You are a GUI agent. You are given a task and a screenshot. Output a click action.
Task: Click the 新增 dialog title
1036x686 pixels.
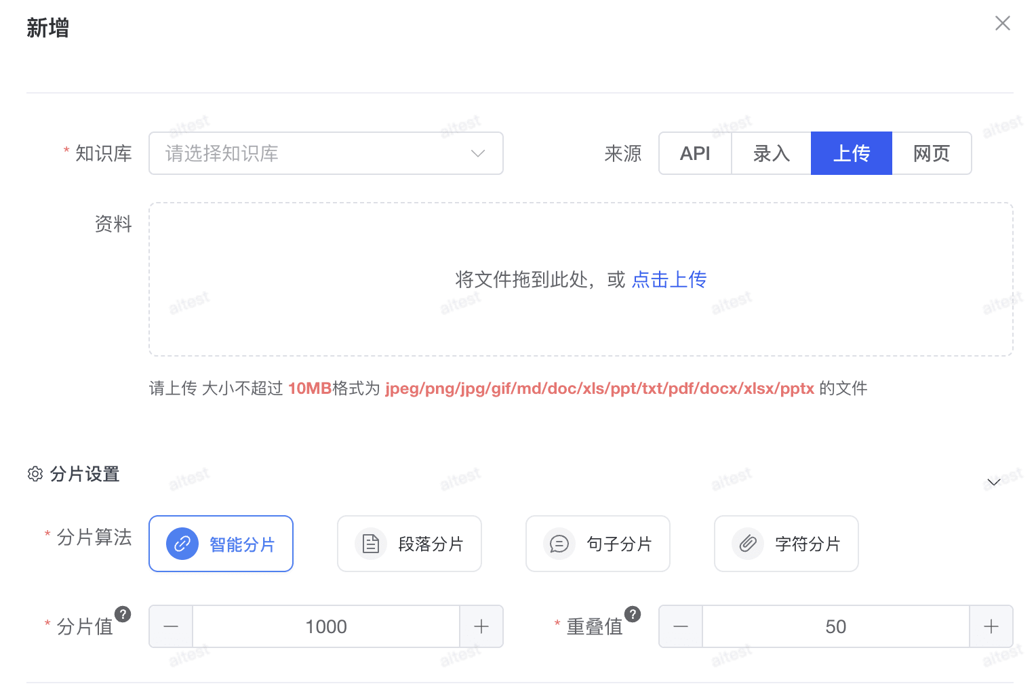[48, 28]
